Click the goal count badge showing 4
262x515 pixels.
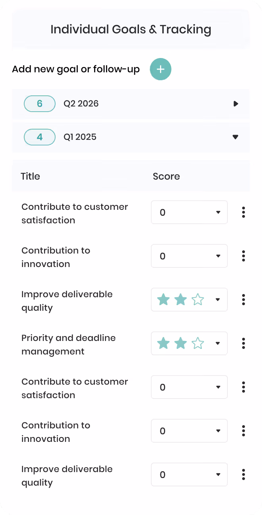(x=40, y=137)
